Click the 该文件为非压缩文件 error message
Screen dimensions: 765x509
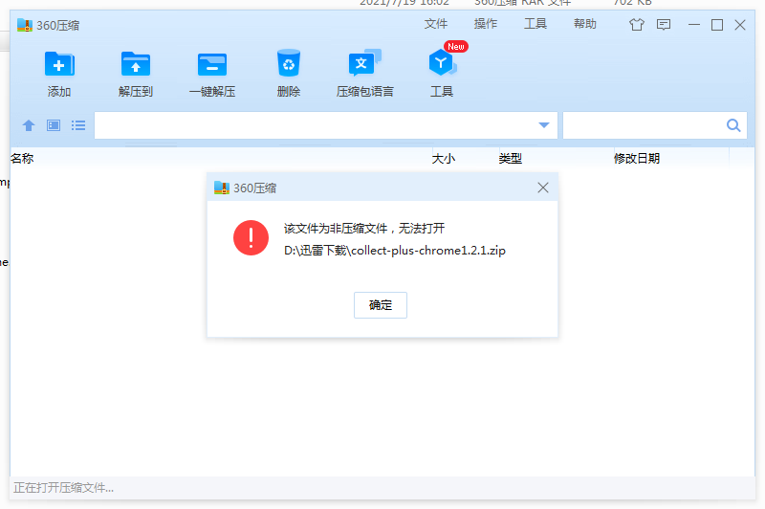(364, 228)
